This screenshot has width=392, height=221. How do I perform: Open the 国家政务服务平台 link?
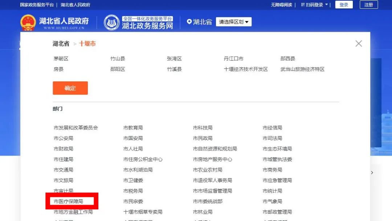[x=37, y=5]
